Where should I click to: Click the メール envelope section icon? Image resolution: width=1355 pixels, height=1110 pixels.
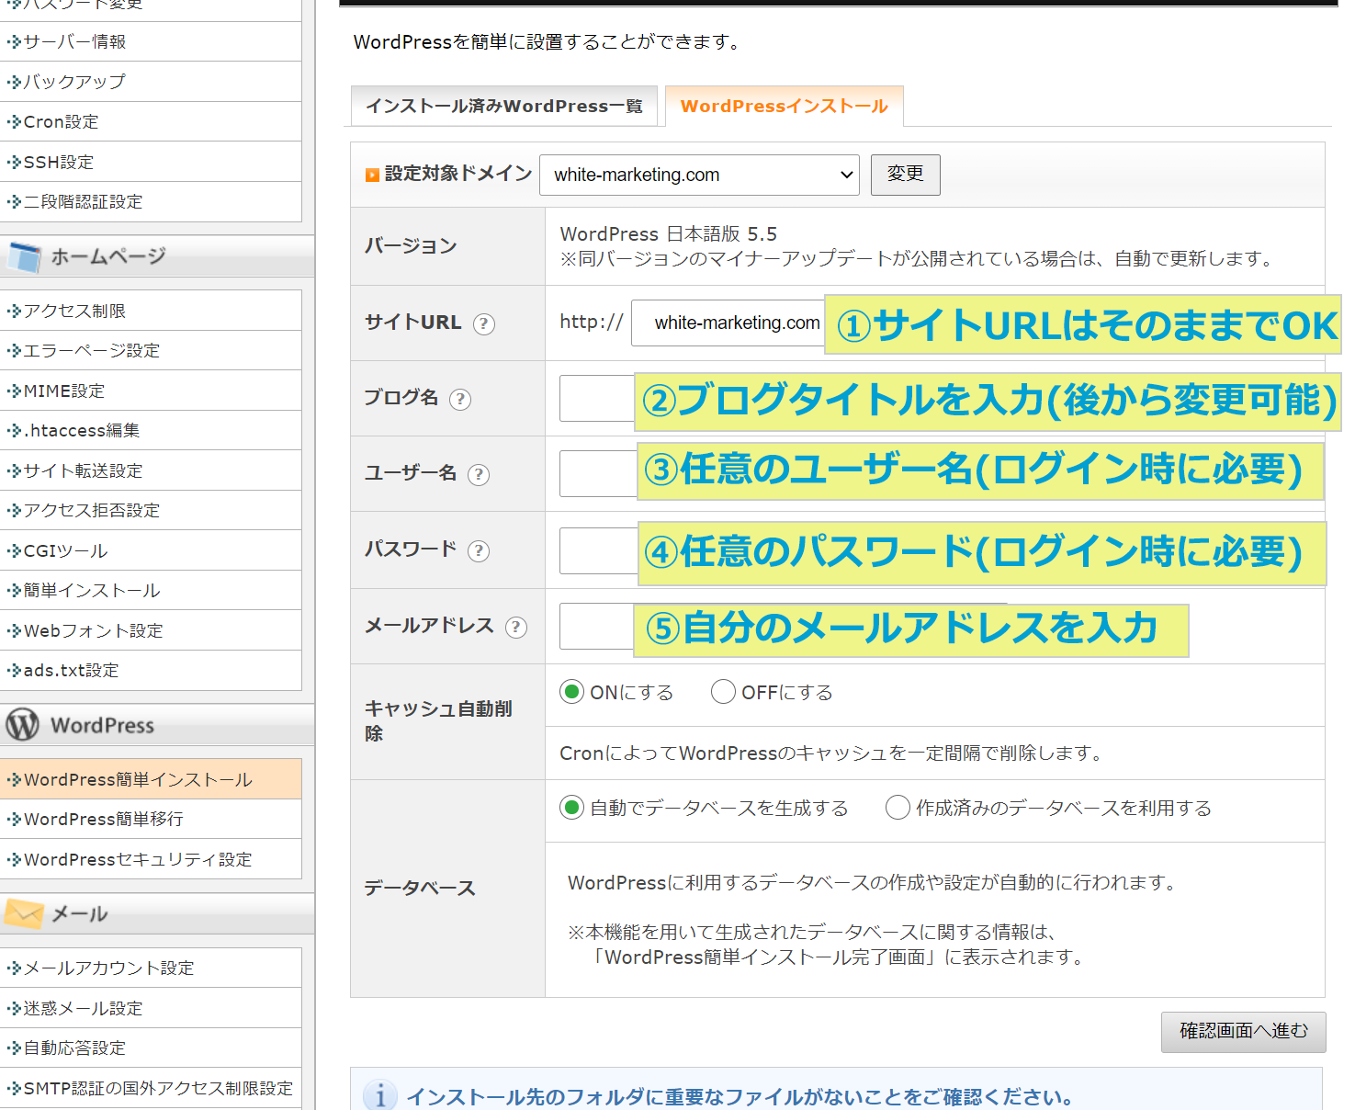(x=24, y=913)
